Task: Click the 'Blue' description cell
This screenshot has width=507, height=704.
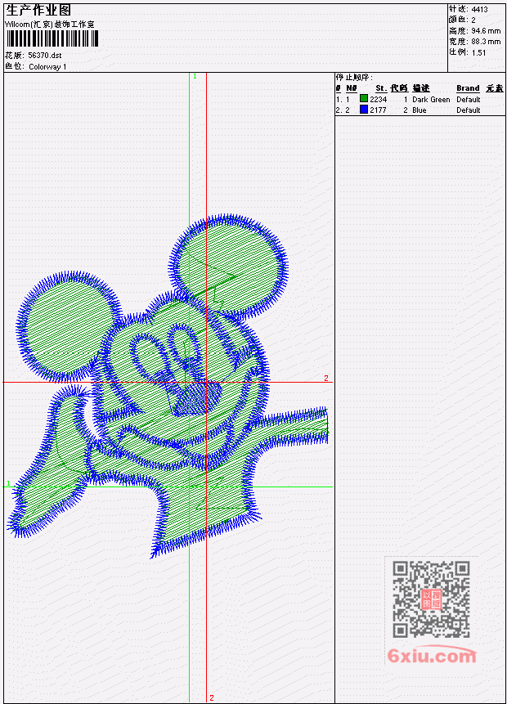Action: [420, 110]
